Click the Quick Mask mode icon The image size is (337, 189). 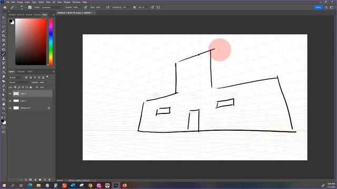pos(4,128)
